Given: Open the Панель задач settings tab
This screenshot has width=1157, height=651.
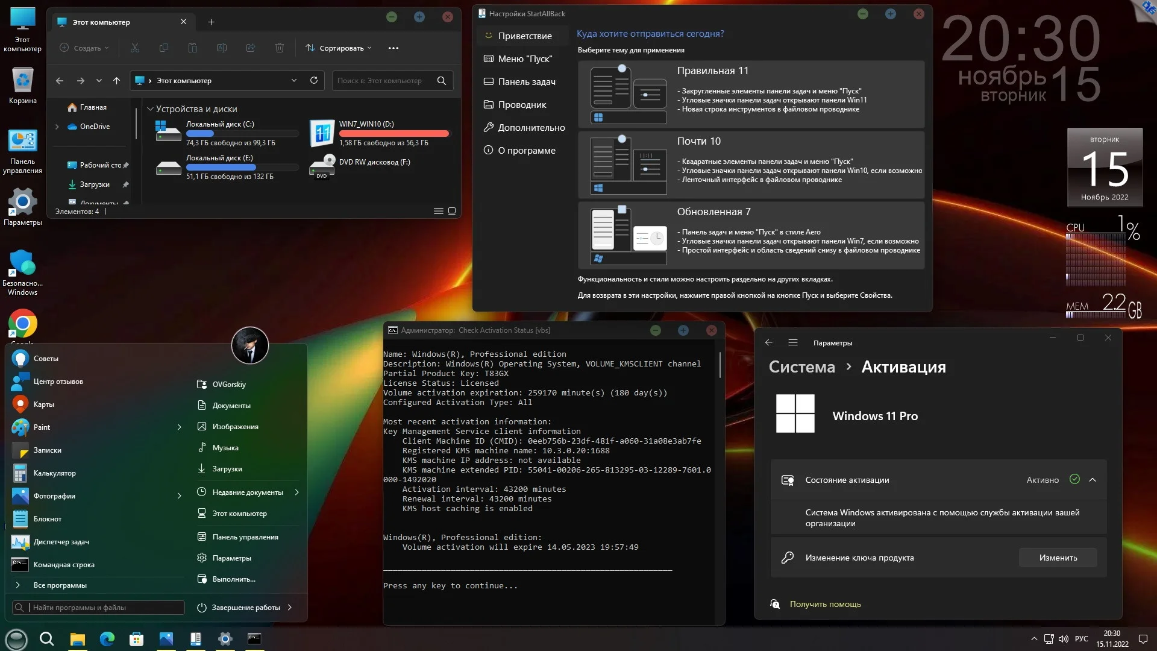Looking at the screenshot, I should click(526, 81).
